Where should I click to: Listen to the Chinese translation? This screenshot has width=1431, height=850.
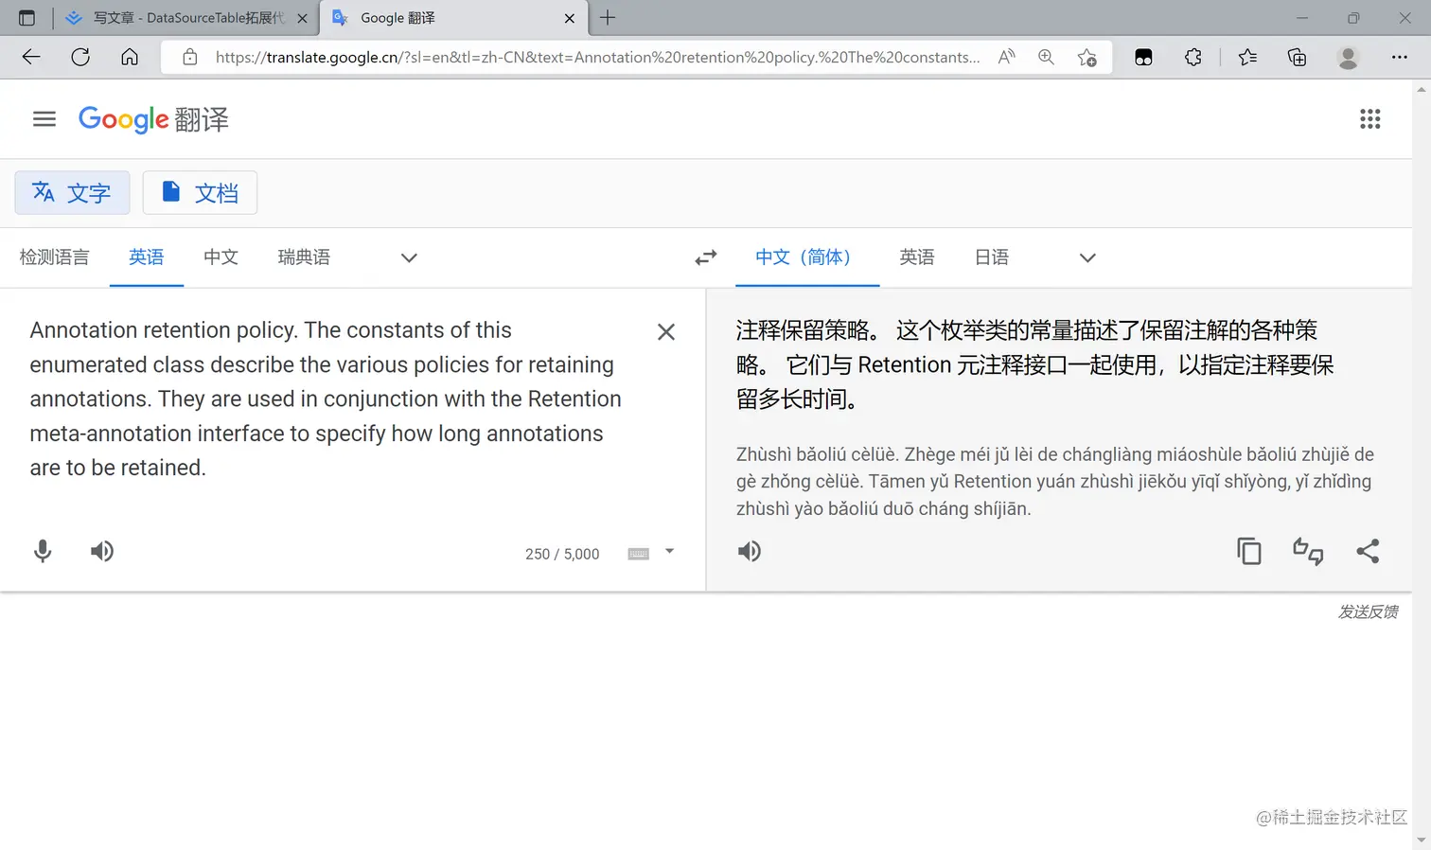coord(750,551)
